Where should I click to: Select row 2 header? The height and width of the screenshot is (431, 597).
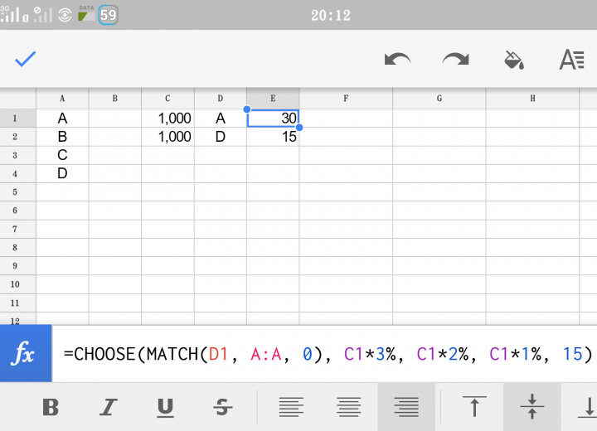[18, 137]
